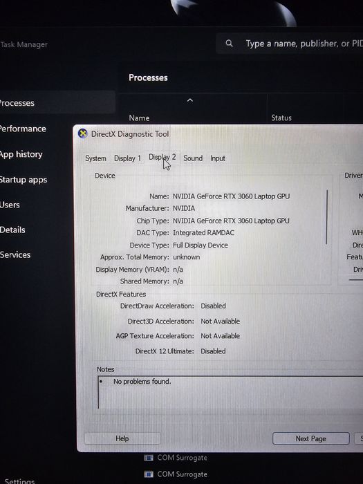Click the Task Manager search magnifier icon
This screenshot has height=484, width=363.
229,43
